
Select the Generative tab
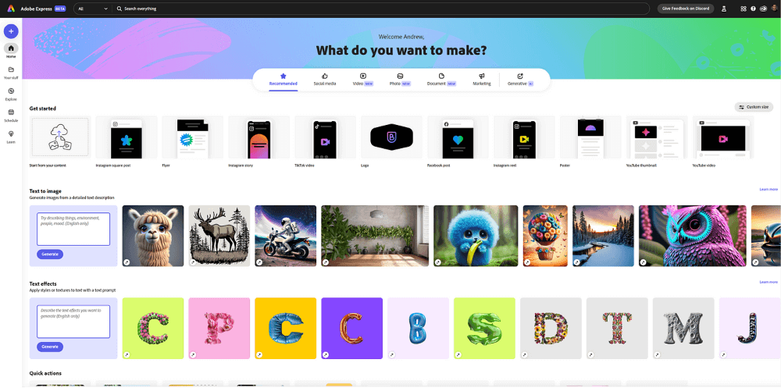click(x=520, y=80)
